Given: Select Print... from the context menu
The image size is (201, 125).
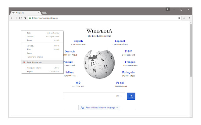Looking at the screenshot, I should pos(42,49).
